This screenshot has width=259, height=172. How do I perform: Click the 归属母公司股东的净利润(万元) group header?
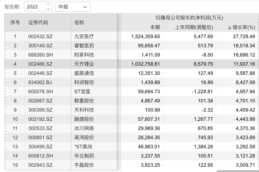coord(189,18)
